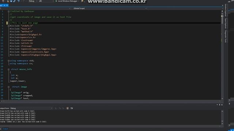
Task: Click the editor scroll down arrow
Action: pos(222,99)
